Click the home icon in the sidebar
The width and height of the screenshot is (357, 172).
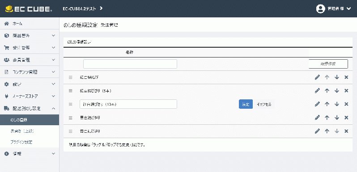click(7, 24)
